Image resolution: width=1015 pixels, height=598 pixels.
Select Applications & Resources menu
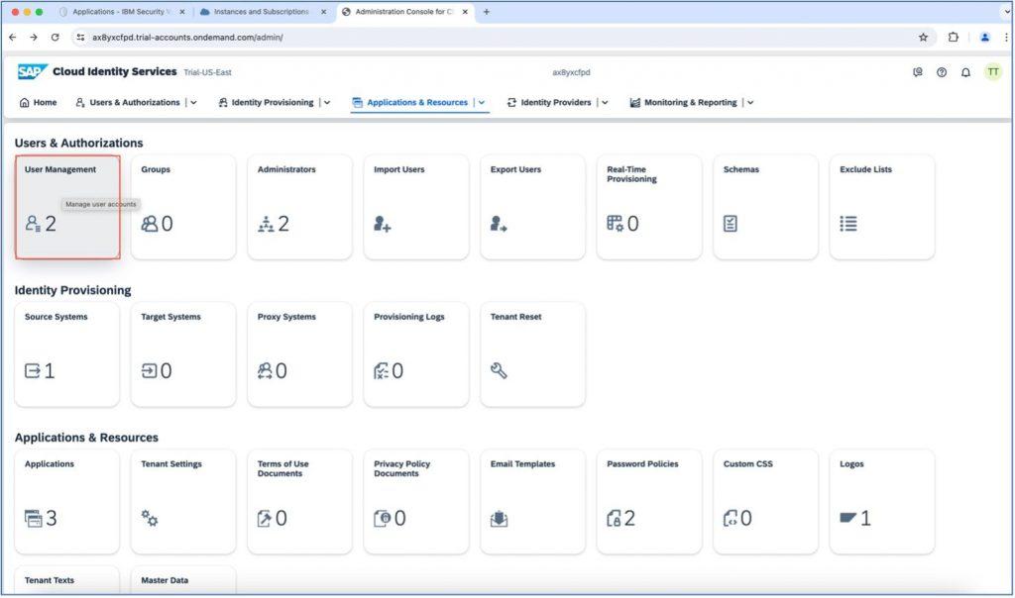pos(409,102)
